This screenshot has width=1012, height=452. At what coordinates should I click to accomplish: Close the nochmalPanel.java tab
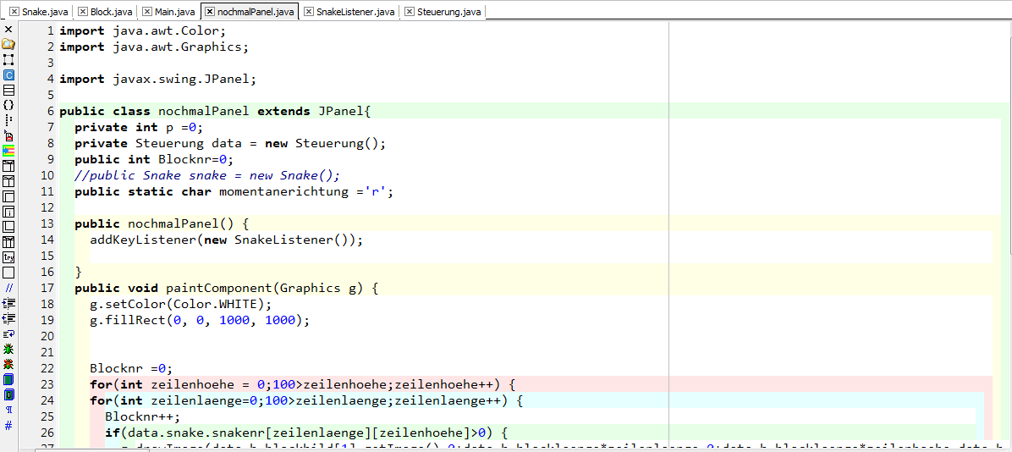(x=210, y=12)
